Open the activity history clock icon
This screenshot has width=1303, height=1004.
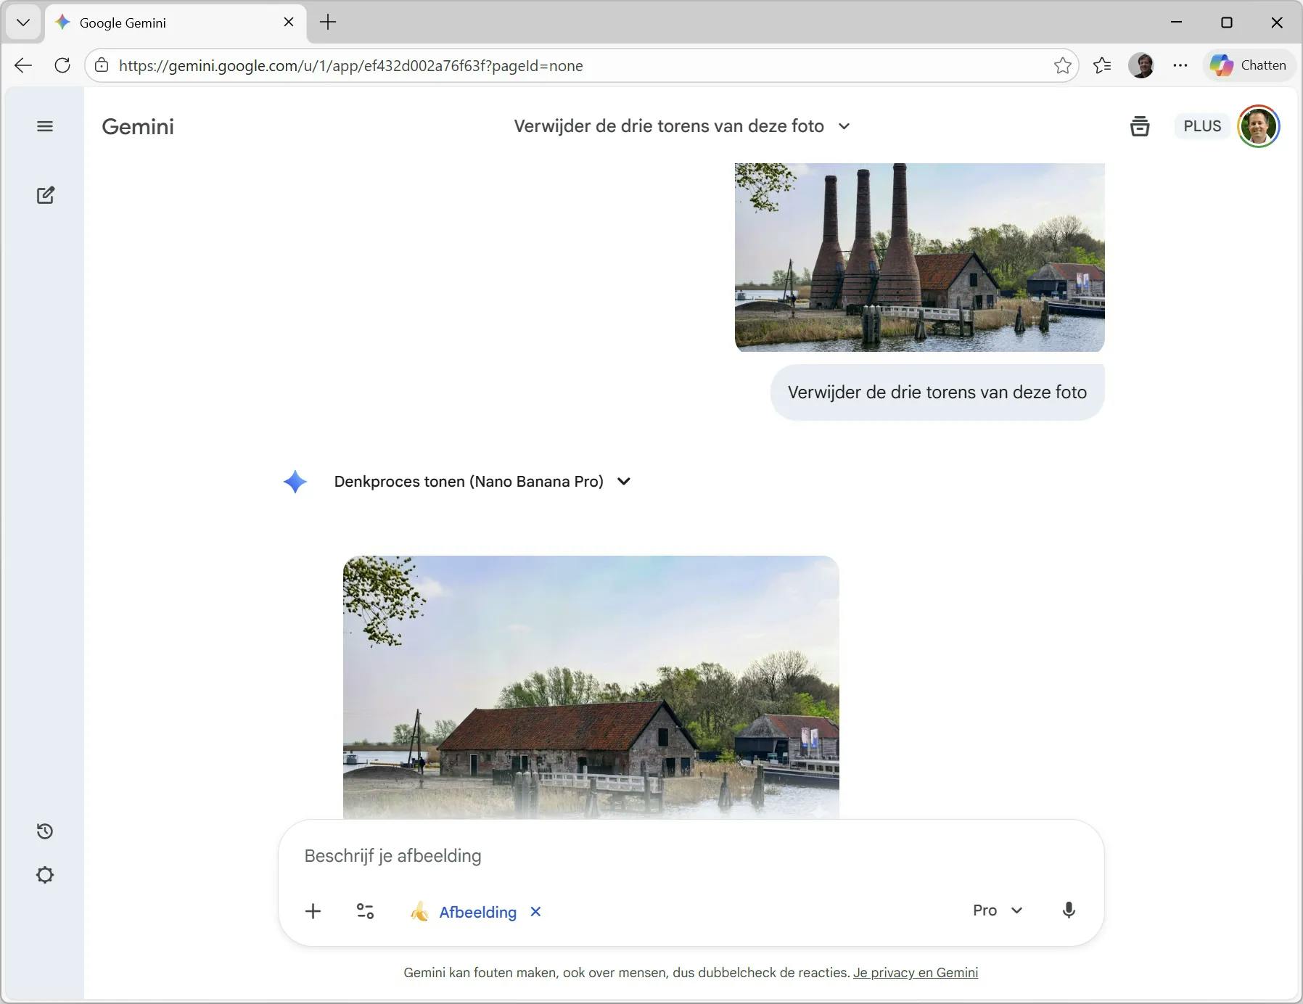click(x=45, y=831)
